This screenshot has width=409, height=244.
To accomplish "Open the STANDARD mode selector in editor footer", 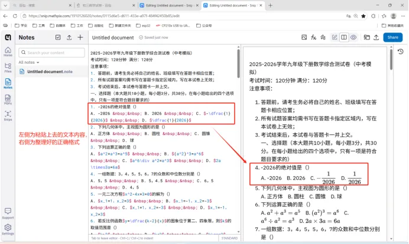I will click(x=229, y=238).
